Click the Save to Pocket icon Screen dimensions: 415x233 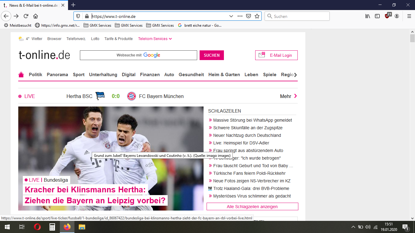[249, 16]
